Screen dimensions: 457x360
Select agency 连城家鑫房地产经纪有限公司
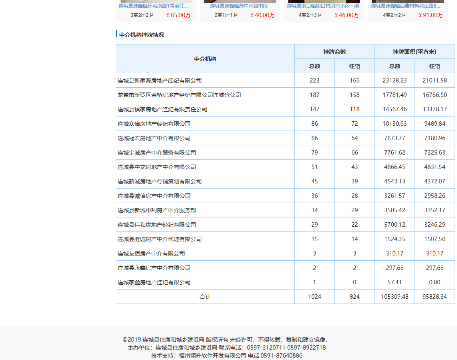[x=154, y=282]
